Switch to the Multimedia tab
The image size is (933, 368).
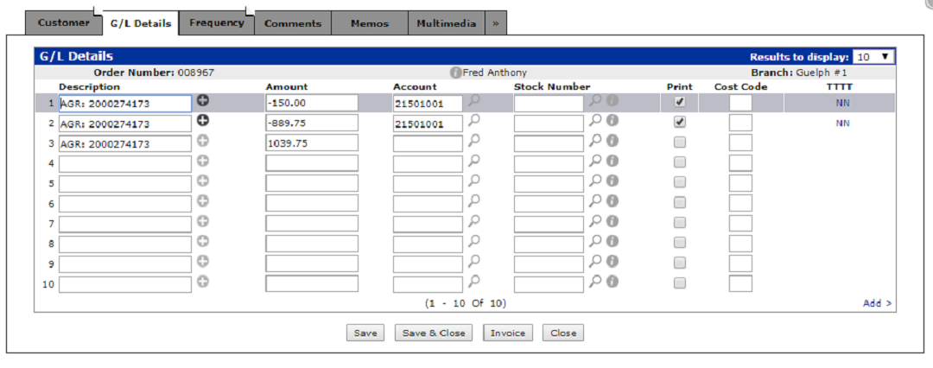point(447,24)
